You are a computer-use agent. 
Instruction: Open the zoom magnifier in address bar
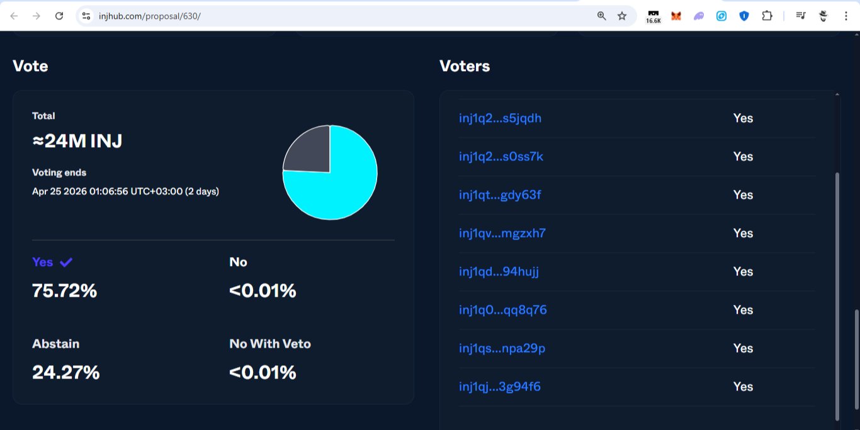click(x=602, y=16)
